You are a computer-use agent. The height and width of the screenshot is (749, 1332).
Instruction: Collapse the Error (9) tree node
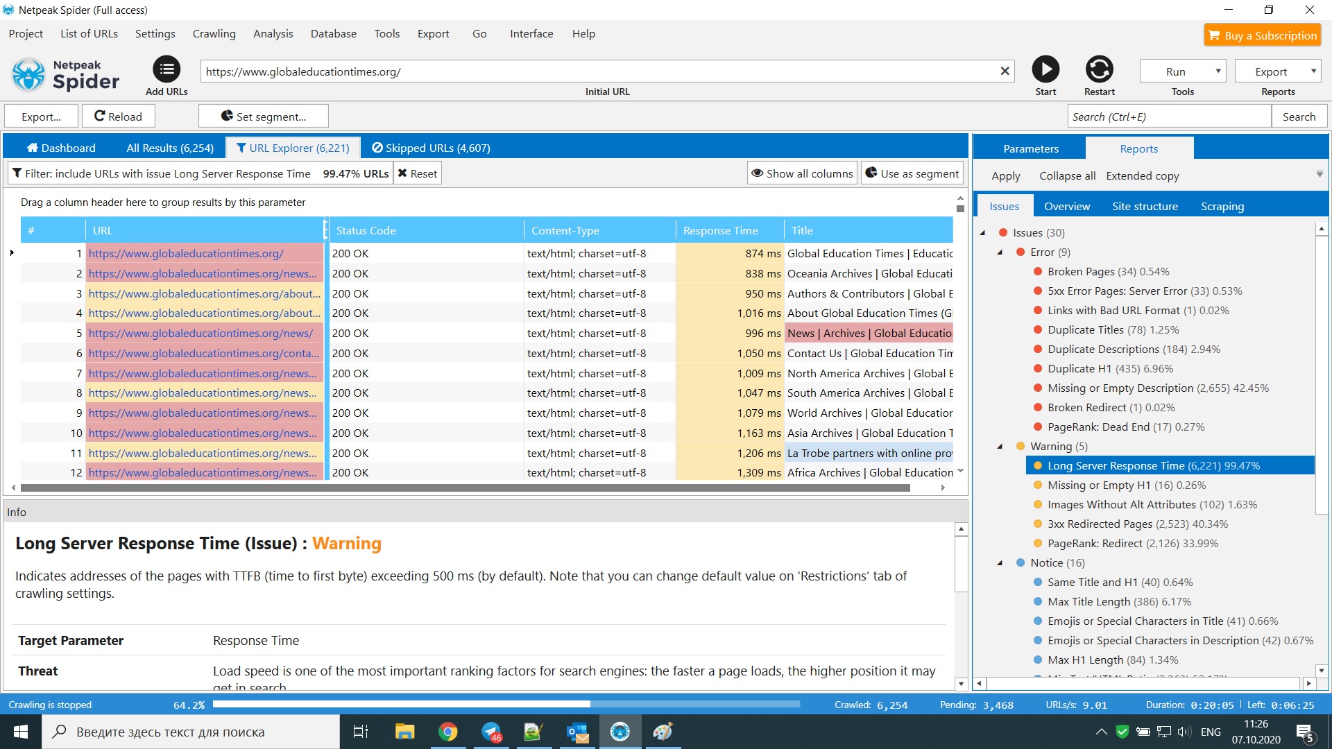coord(1000,252)
